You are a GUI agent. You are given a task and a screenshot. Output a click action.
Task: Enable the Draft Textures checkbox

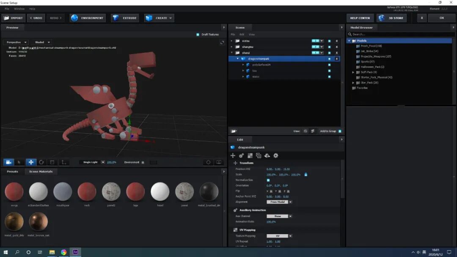[x=197, y=34]
